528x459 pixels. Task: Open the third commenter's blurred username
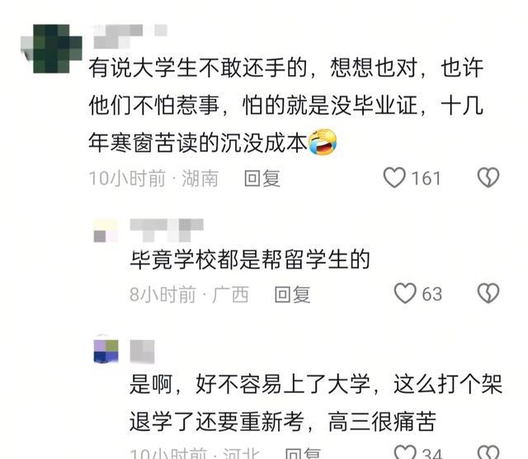(x=143, y=352)
